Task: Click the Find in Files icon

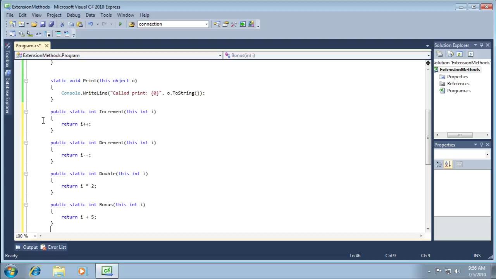Action: [131, 24]
